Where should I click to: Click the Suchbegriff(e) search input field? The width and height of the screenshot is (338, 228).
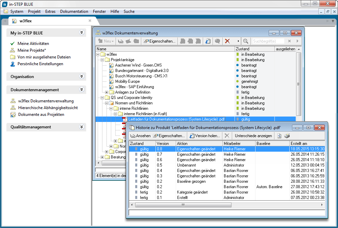pyautogui.click(x=269, y=41)
